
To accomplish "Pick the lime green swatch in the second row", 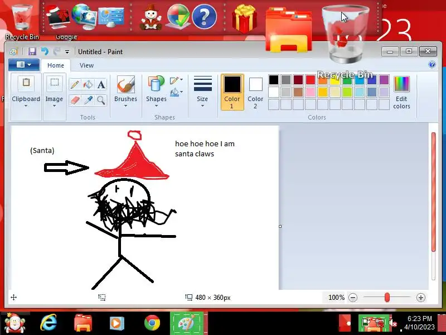I will pos(347,92).
